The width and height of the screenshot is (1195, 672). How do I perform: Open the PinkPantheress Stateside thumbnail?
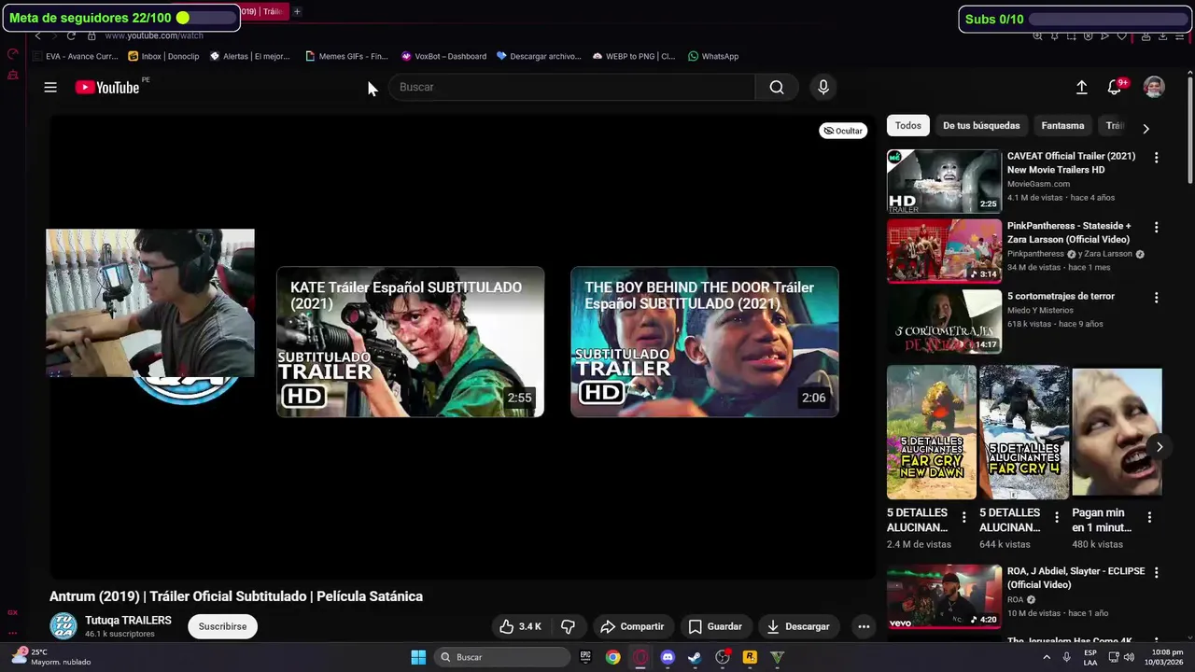click(944, 251)
